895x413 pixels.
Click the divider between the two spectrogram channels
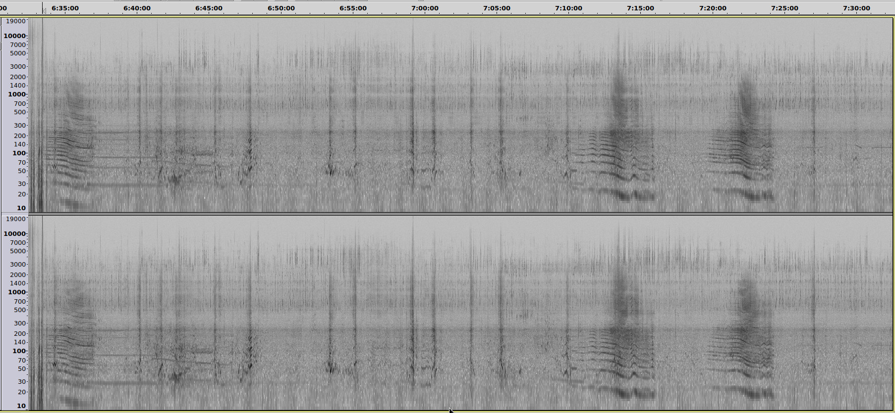coord(446,214)
